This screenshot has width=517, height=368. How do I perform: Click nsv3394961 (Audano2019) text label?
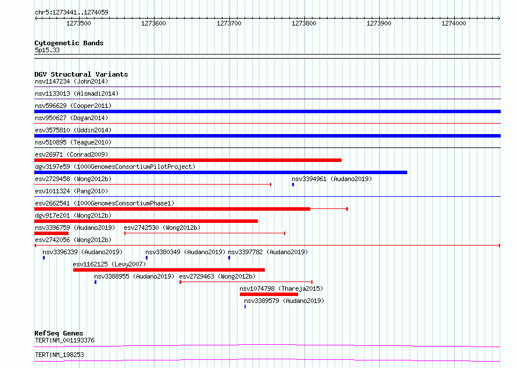tap(332, 179)
